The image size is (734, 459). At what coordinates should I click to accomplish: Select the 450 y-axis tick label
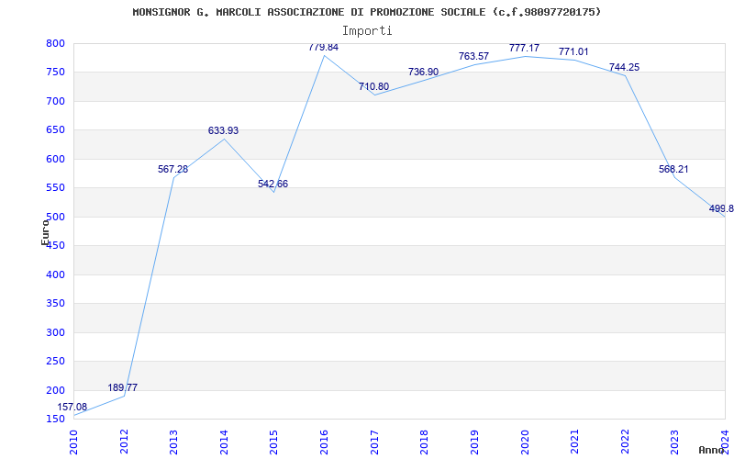click(55, 246)
